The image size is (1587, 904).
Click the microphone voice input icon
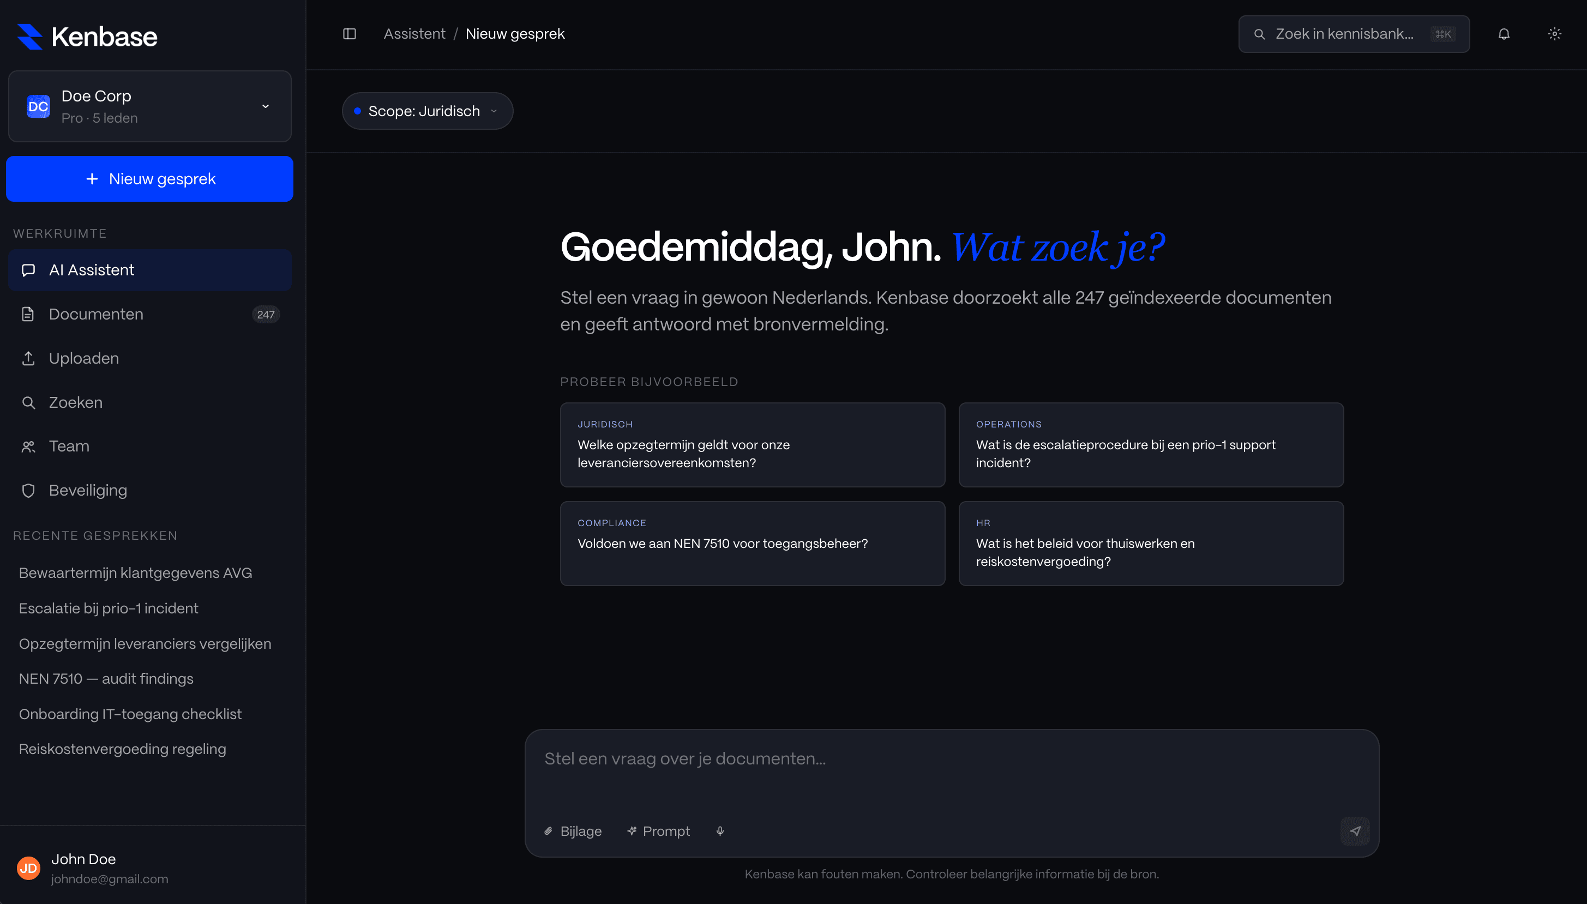pos(720,831)
